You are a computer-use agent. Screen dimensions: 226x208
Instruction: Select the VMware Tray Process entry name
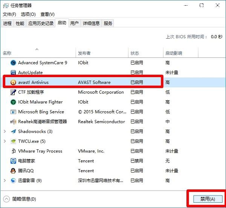[40, 151]
